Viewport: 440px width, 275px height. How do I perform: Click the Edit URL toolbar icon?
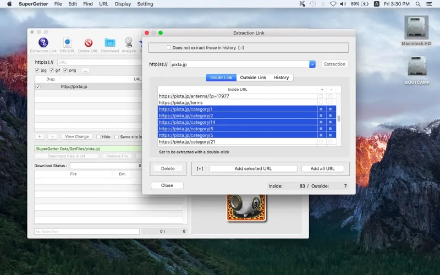(x=67, y=45)
